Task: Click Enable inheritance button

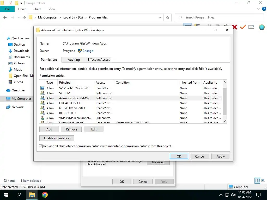Action: point(57,138)
